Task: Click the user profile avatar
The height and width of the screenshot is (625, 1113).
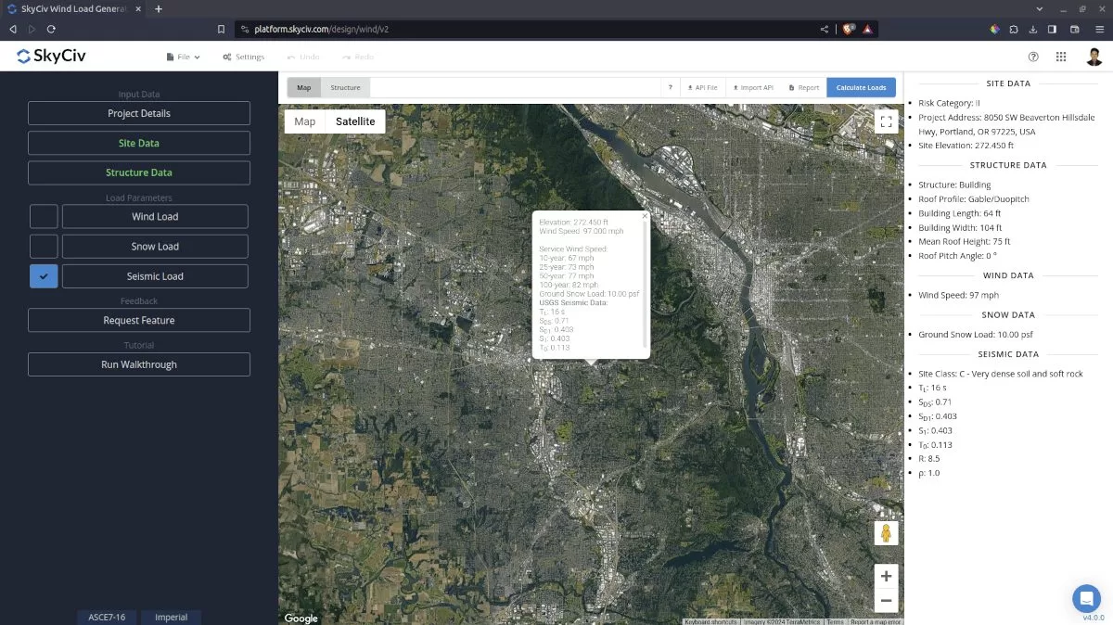Action: click(1094, 57)
